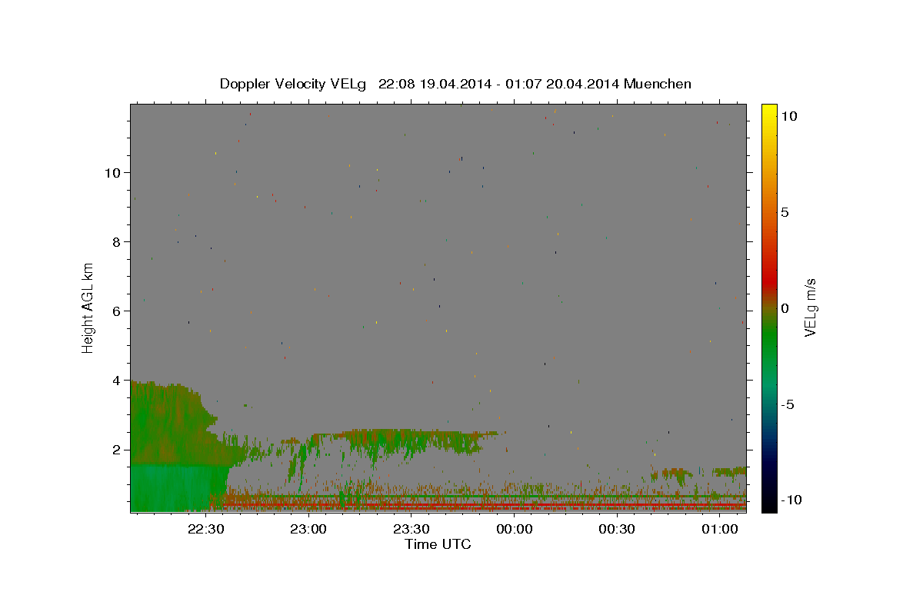923x615 pixels.
Task: Click the Time UTC axis title
Action: point(438,544)
